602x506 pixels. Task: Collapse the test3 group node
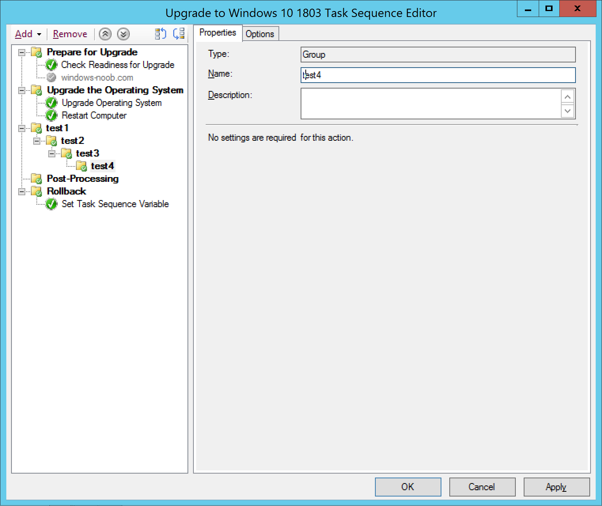tap(52, 153)
